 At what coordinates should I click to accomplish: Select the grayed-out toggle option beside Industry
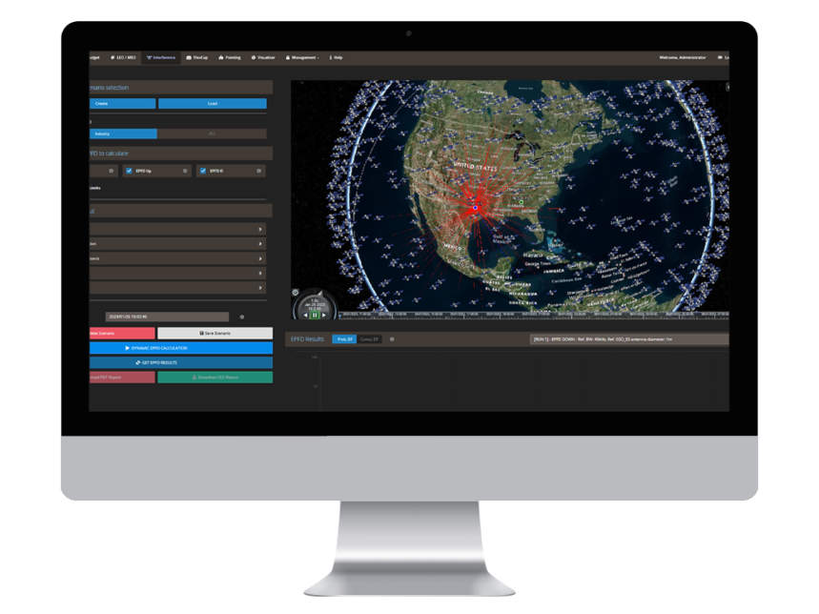click(x=212, y=134)
